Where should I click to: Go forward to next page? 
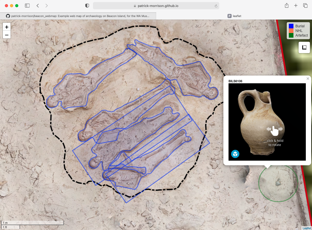[x=46, y=5]
